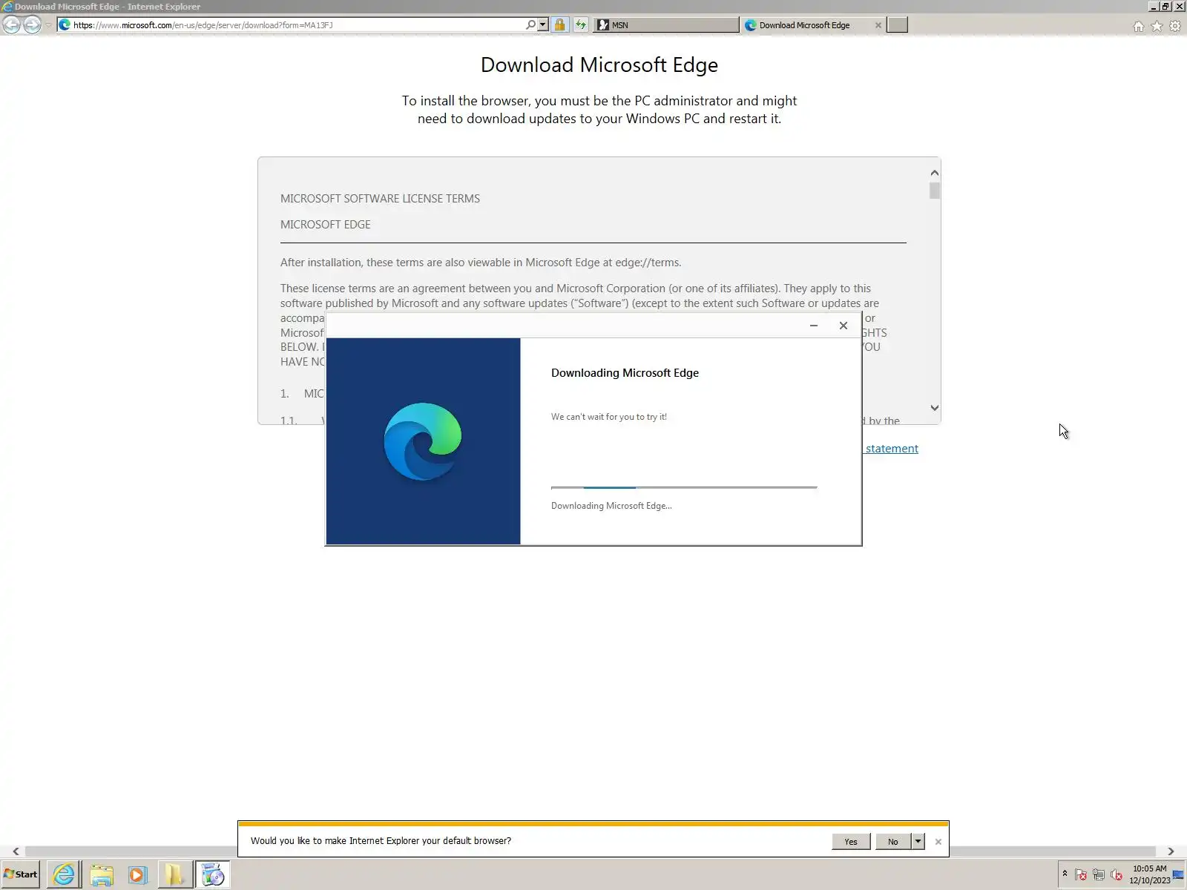This screenshot has height=890, width=1187.
Task: Launch Windows Media Player from taskbar
Action: coord(138,874)
